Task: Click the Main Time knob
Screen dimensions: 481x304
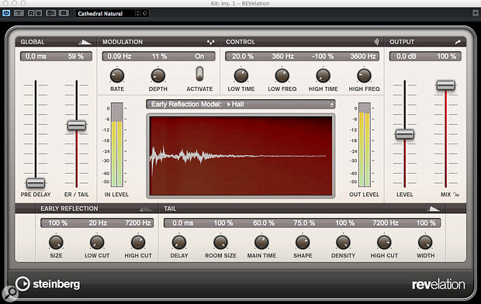Action: (261, 242)
